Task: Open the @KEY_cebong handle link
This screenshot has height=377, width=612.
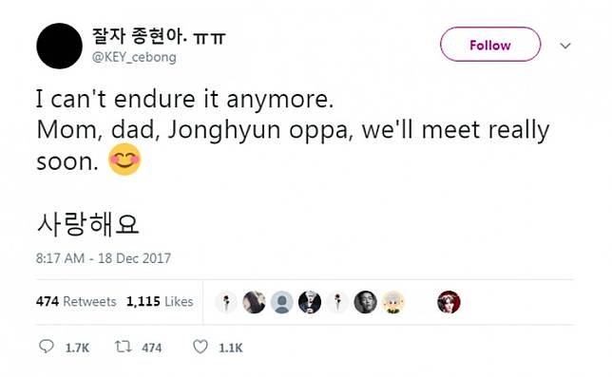Action: 134,57
